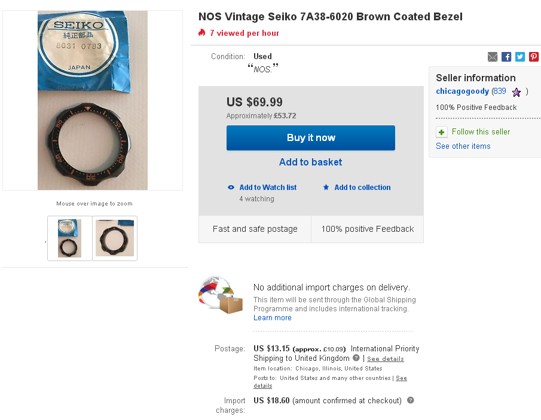541x420 pixels.
Task: Select second bezel thumbnail
Action: click(x=115, y=238)
